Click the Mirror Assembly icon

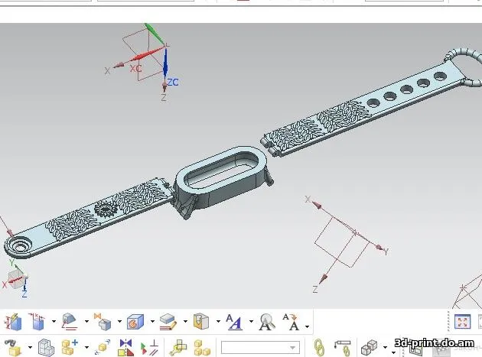(126, 348)
